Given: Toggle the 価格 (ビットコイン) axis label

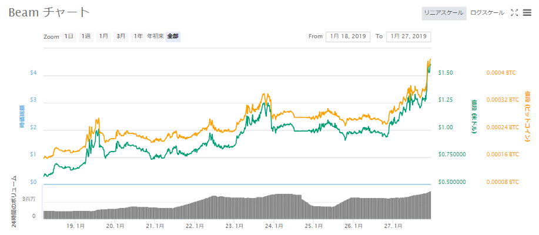Looking at the screenshot, I should pos(527,116).
